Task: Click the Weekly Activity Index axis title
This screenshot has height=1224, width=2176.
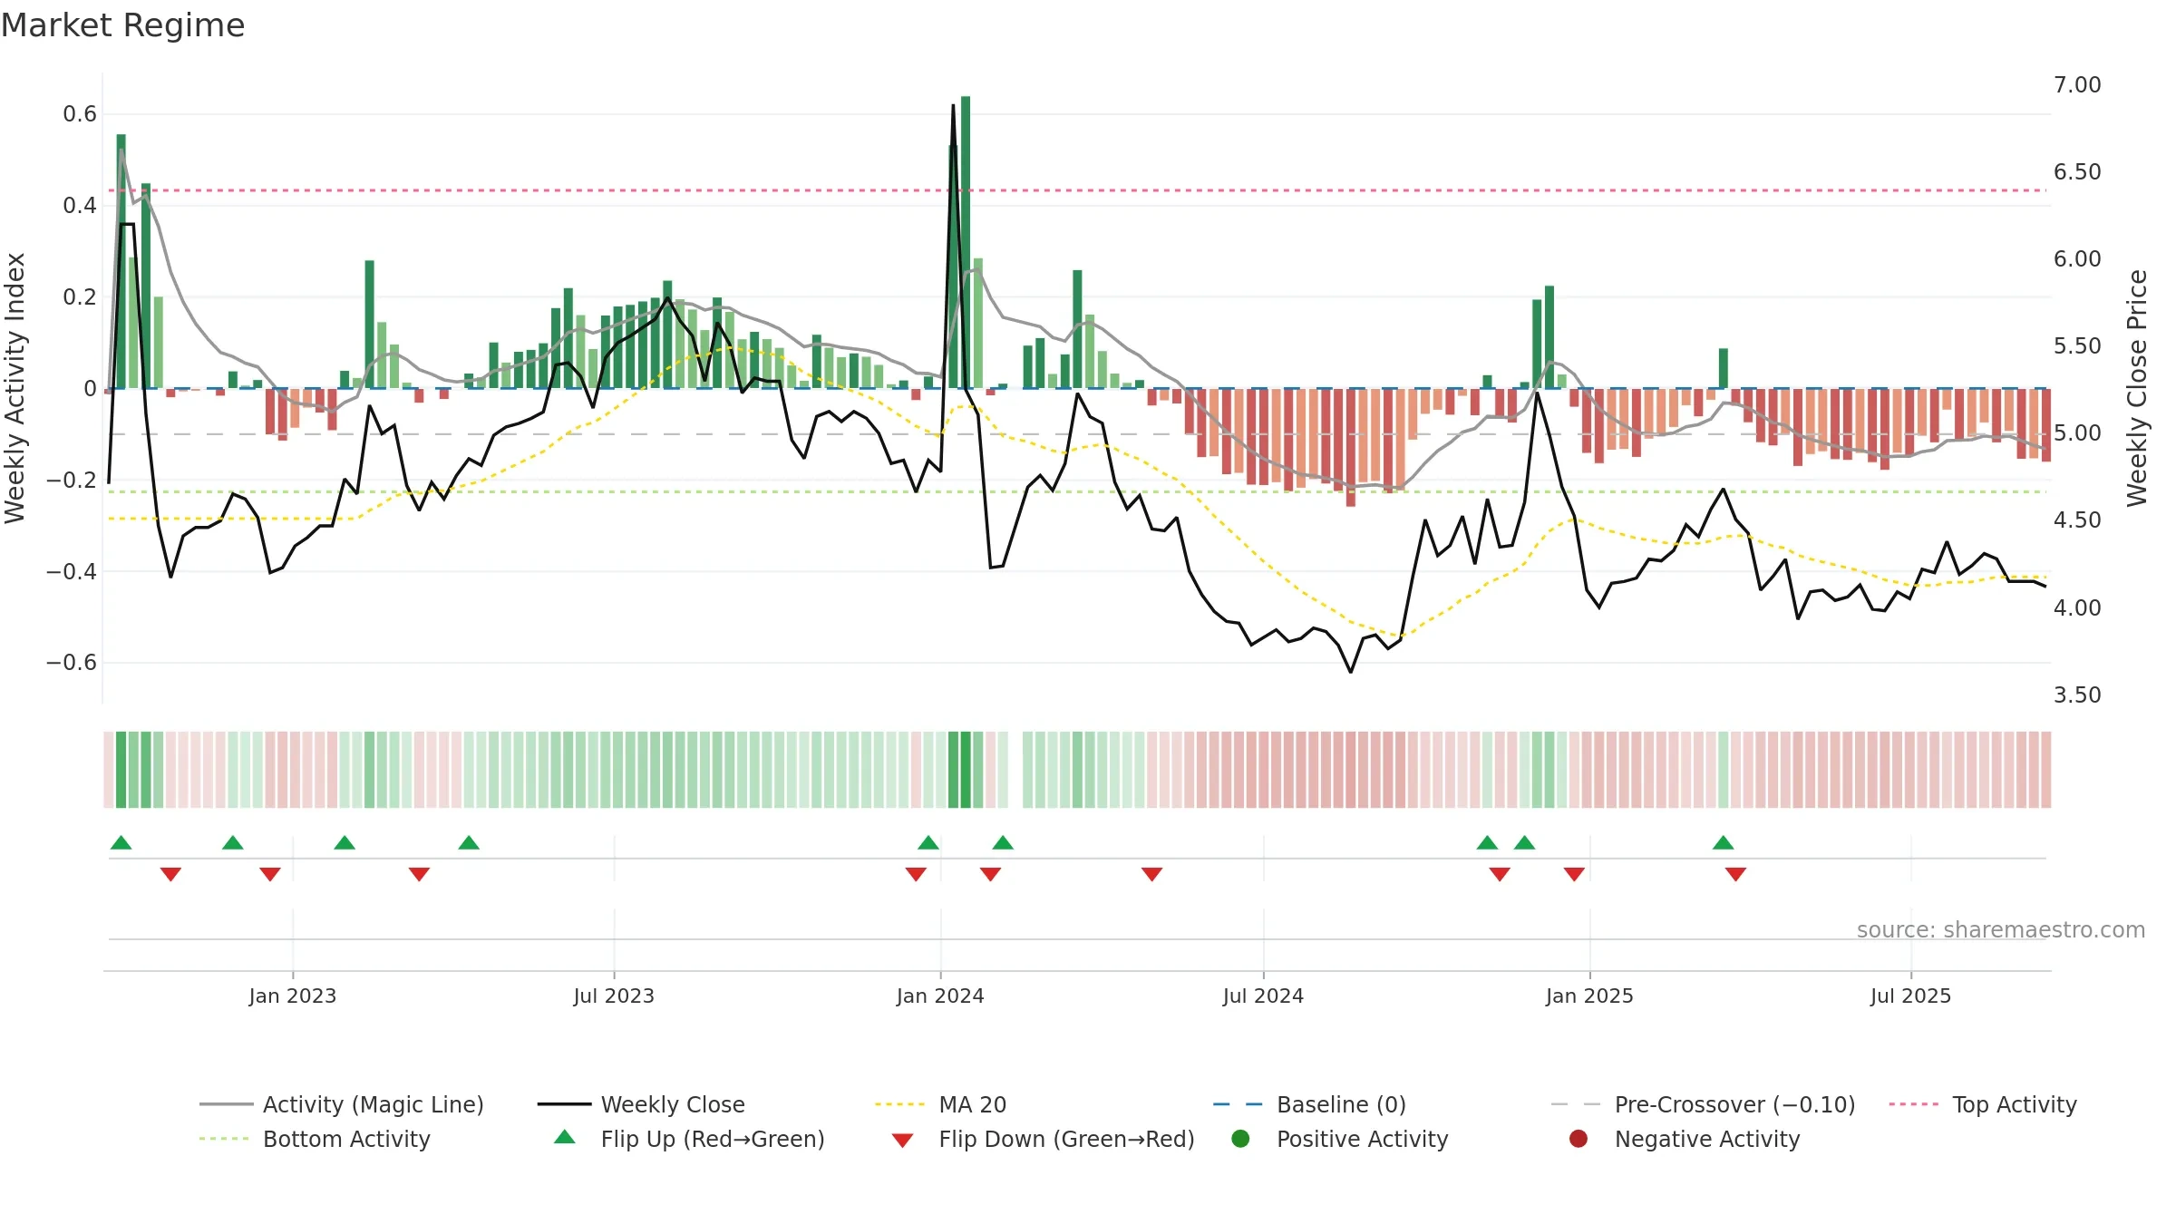Action: (15, 388)
